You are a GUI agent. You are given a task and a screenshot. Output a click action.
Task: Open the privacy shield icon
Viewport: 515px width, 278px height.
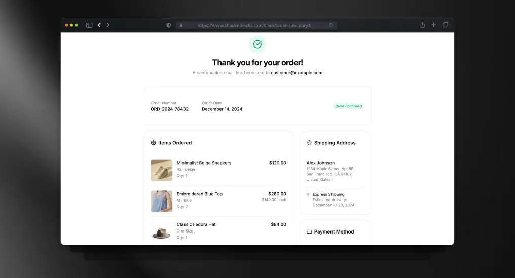168,25
